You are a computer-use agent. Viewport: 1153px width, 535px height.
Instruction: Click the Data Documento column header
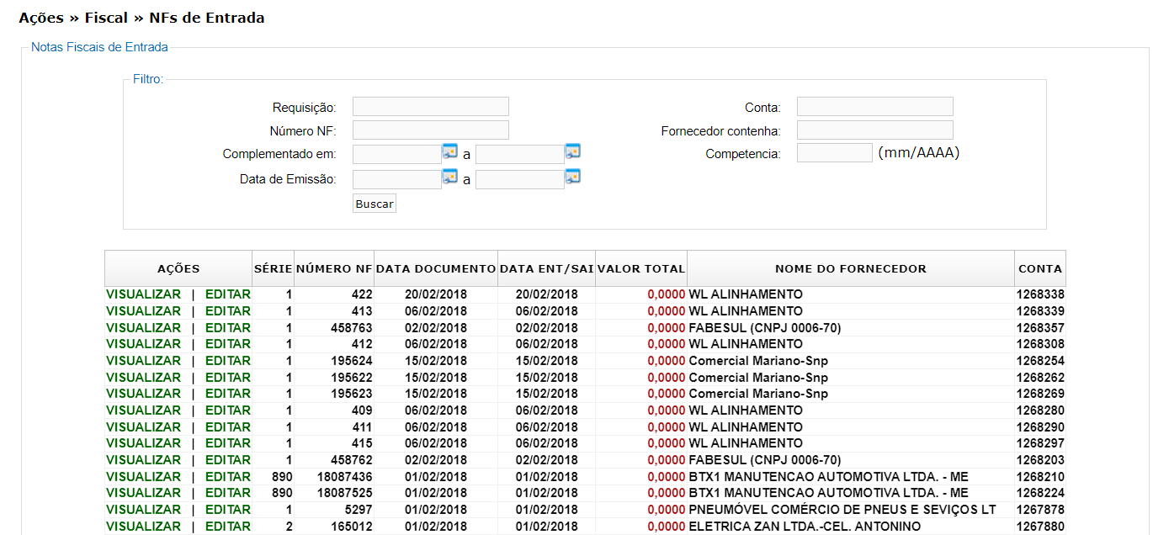point(435,269)
